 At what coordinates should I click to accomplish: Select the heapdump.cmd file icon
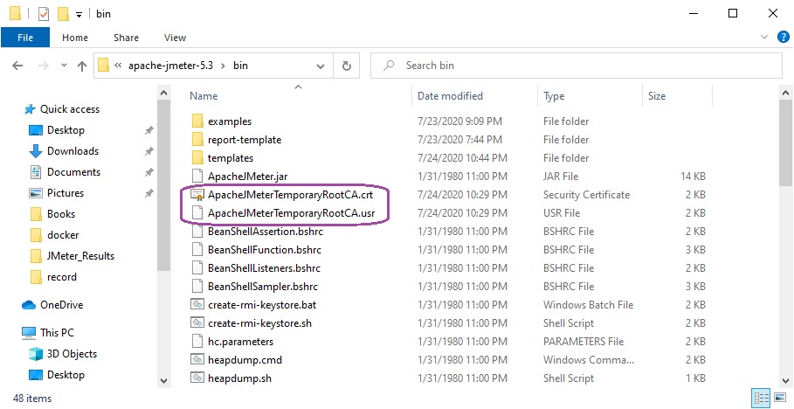click(x=197, y=360)
